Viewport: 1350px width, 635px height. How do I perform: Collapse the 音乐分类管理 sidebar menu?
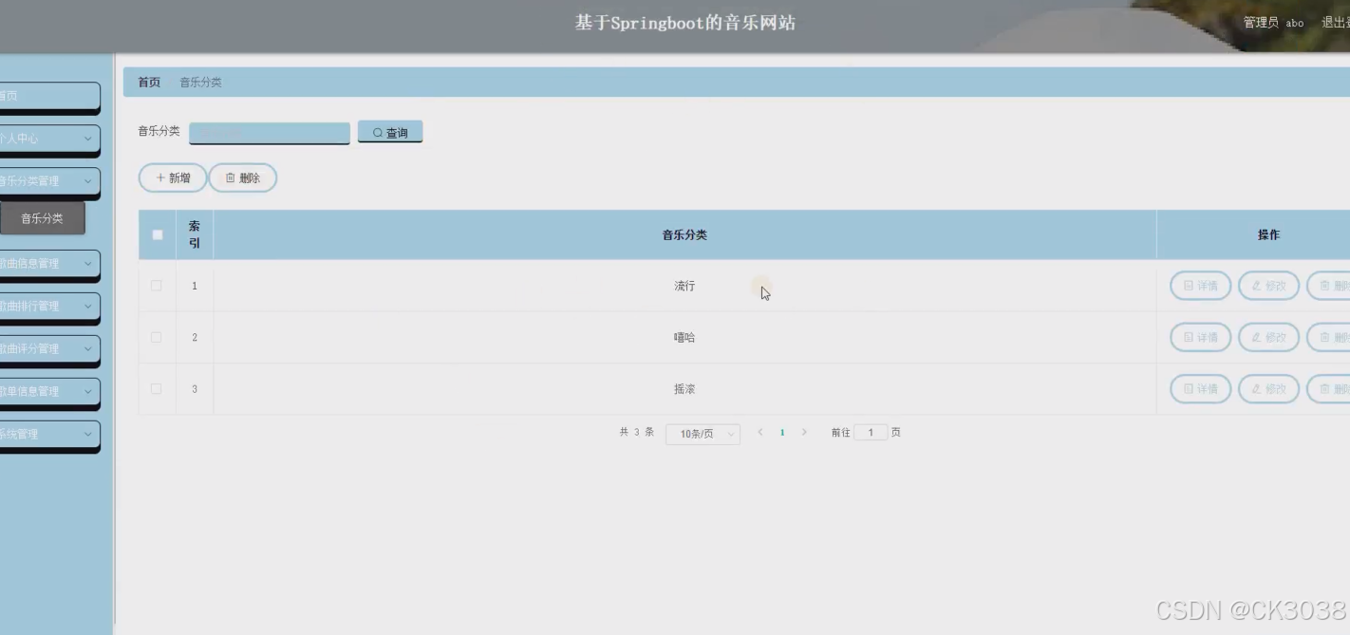tap(49, 181)
